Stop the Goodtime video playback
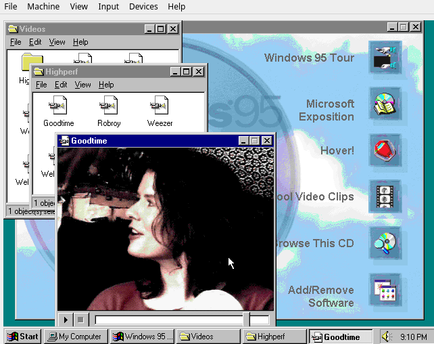Screen dimensions: 434x344 tap(81, 320)
